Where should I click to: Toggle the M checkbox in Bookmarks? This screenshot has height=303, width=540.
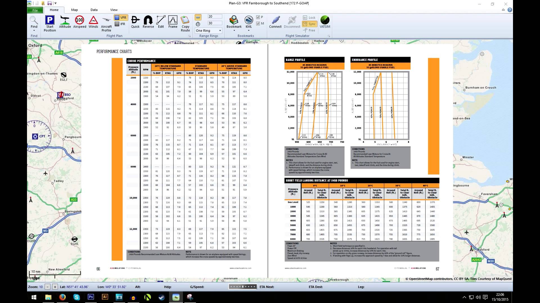click(258, 24)
